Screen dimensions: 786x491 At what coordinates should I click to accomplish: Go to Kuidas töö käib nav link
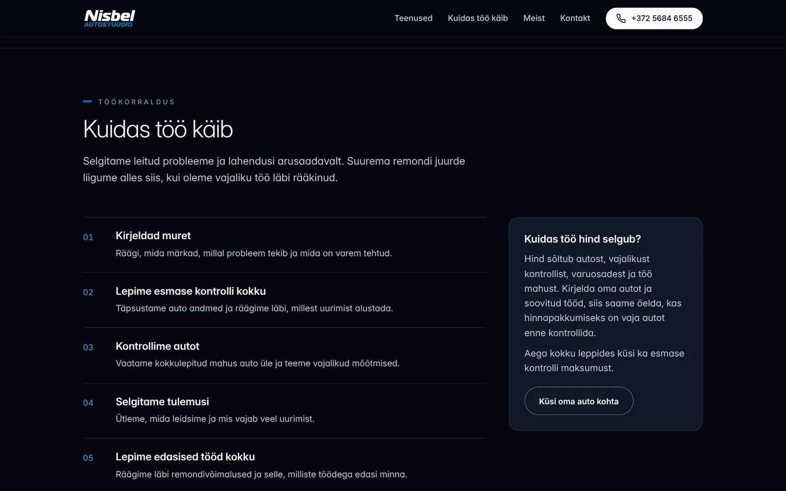[x=477, y=18]
